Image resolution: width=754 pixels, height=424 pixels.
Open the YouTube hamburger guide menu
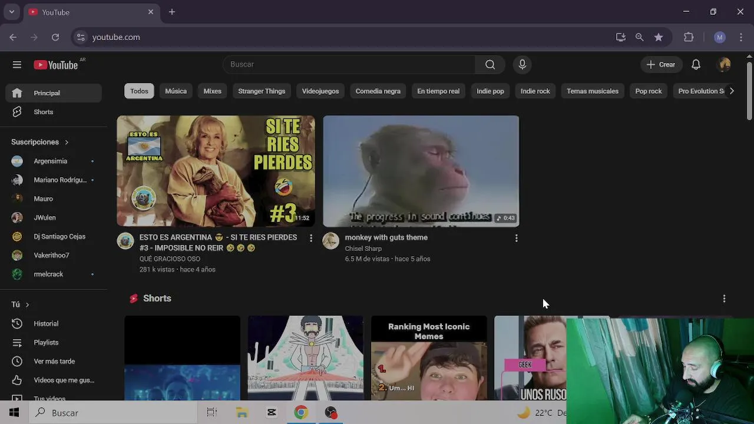click(x=17, y=65)
